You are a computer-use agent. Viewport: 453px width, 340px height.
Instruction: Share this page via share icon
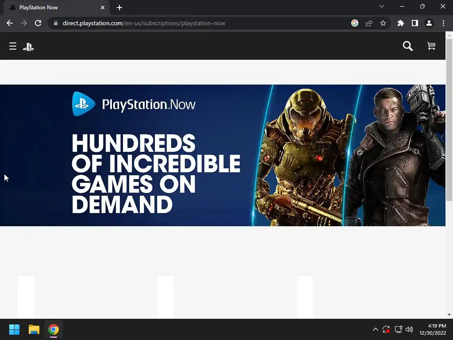click(x=369, y=23)
